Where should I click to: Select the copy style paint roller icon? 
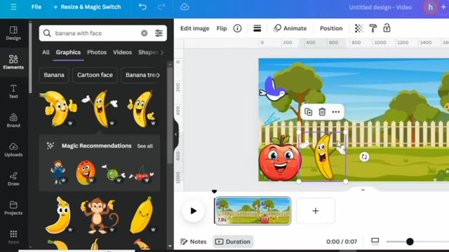373,28
